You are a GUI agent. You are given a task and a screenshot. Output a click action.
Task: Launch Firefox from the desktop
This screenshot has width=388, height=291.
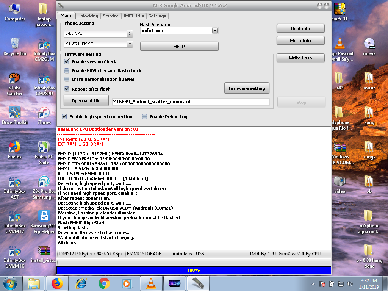click(x=15, y=150)
